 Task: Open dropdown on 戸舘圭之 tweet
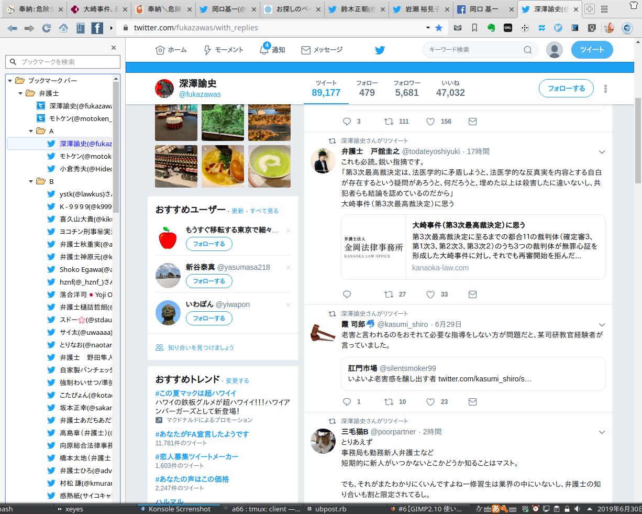(x=602, y=152)
